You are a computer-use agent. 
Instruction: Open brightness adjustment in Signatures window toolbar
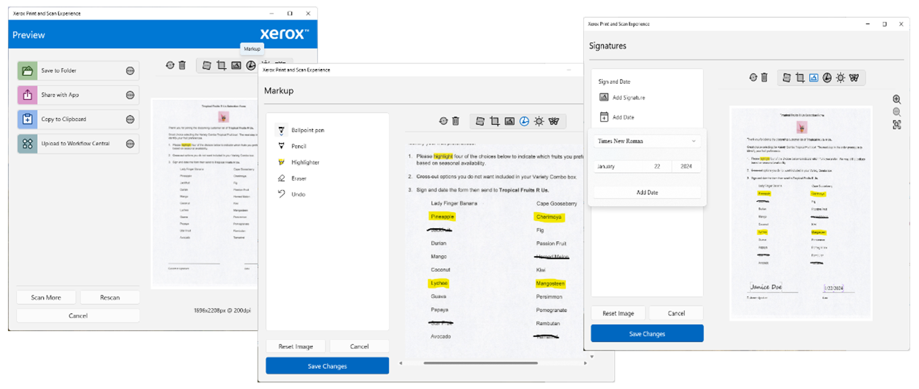click(841, 78)
